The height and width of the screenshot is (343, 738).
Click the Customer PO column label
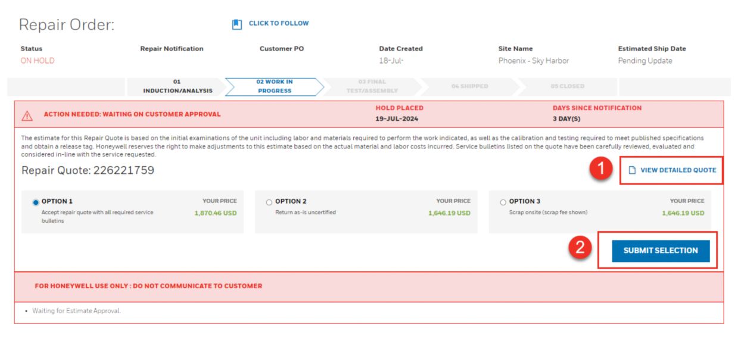pyautogui.click(x=282, y=49)
